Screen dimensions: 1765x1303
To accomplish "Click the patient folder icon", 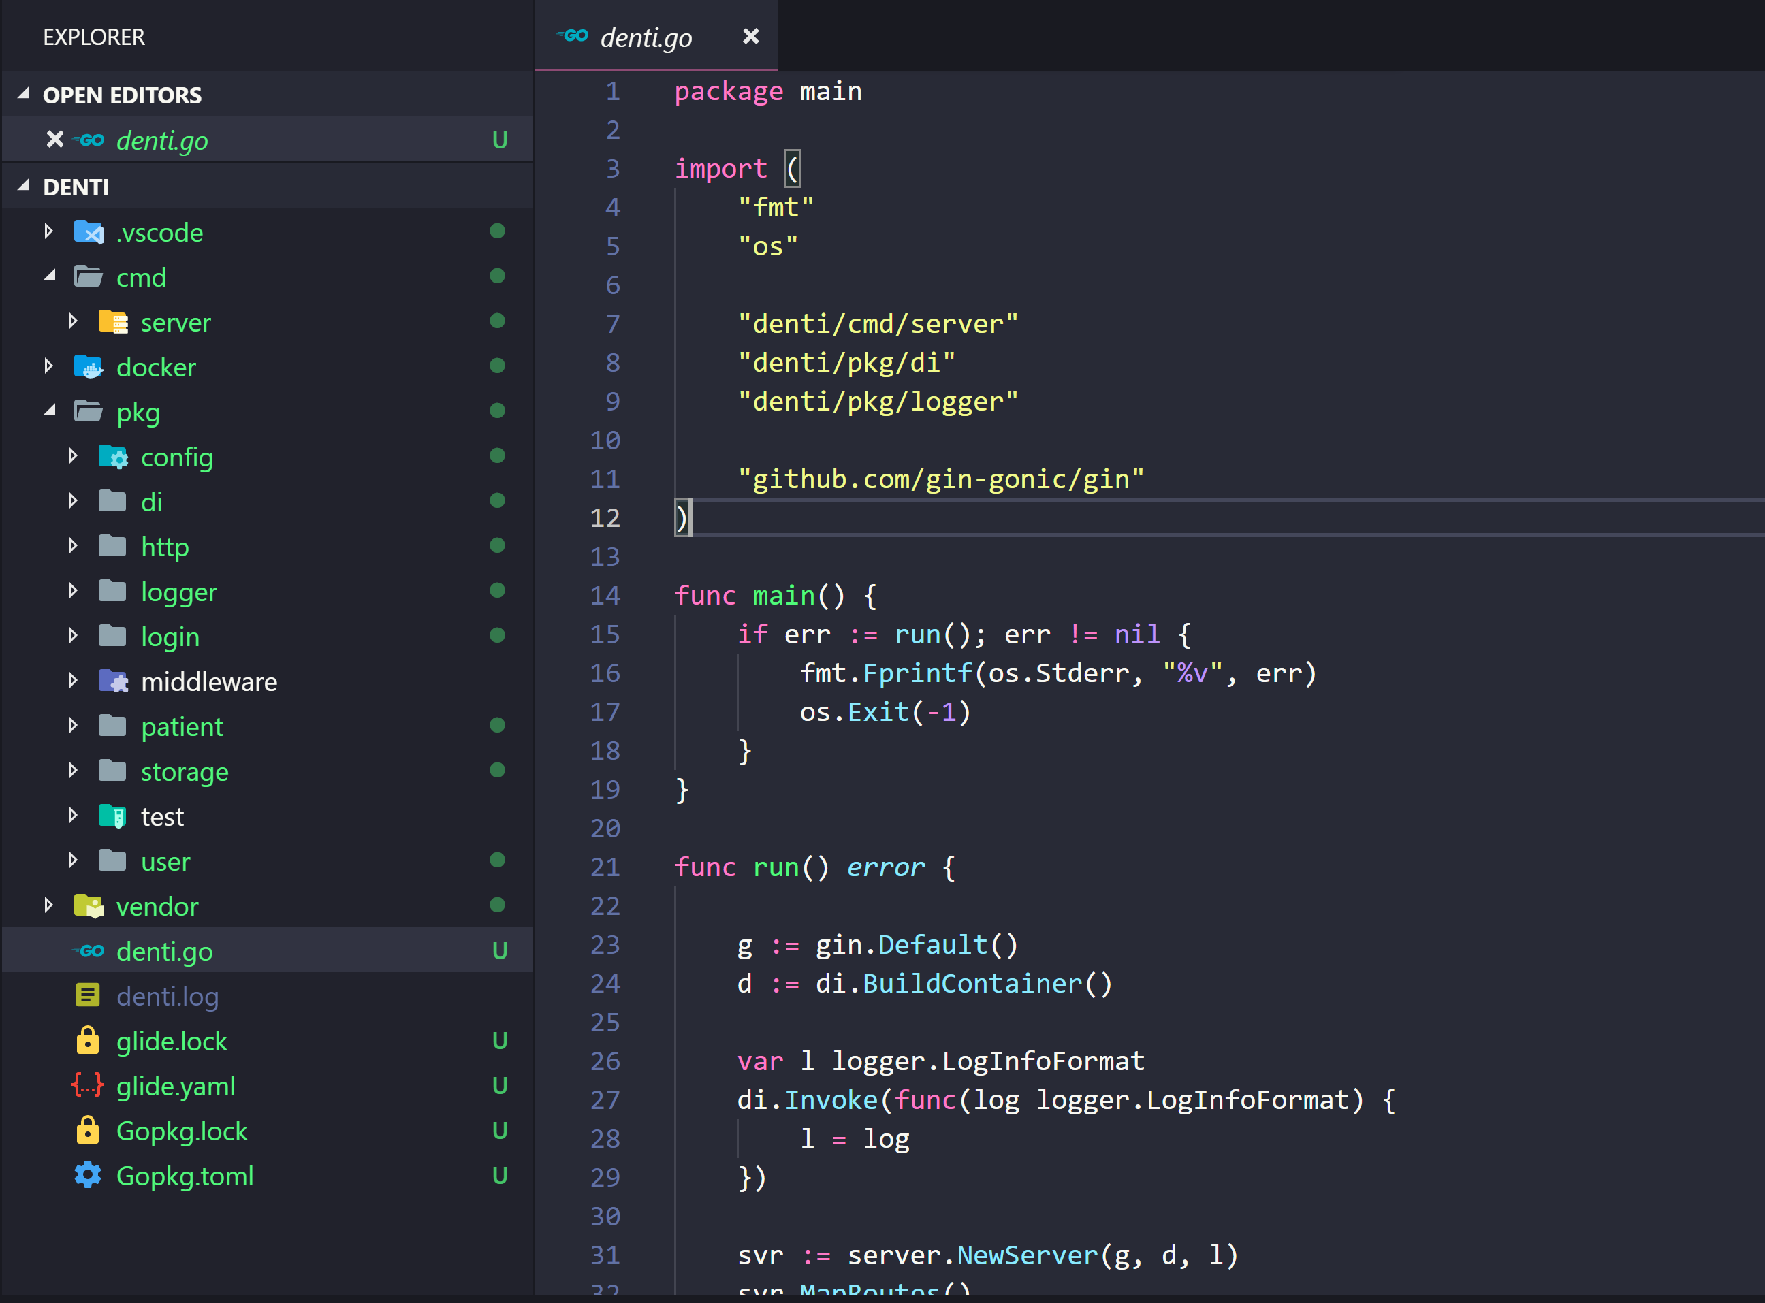I will coord(113,726).
